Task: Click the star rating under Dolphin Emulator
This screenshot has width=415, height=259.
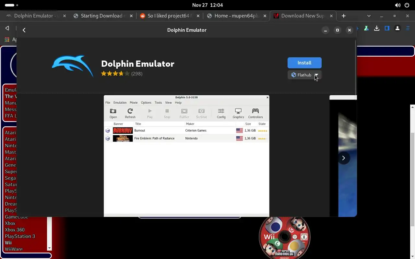Action: (115, 73)
